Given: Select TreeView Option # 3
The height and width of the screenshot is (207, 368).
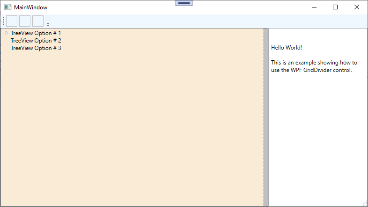Looking at the screenshot, I should tap(36, 48).
